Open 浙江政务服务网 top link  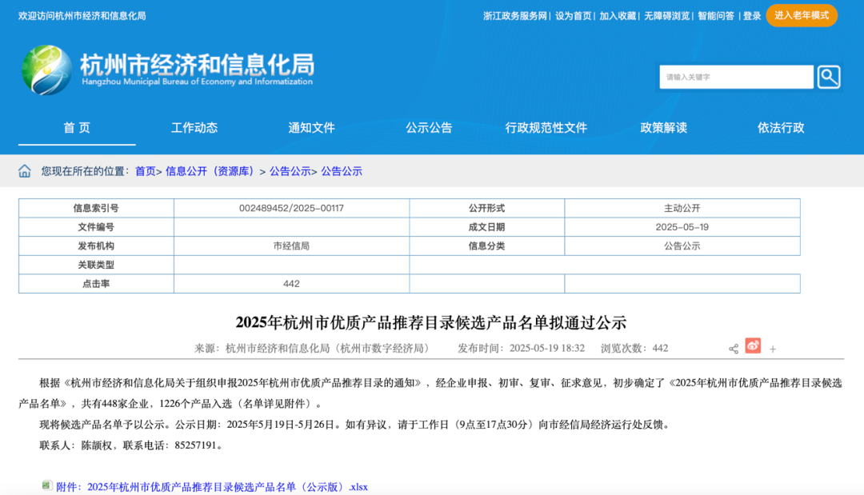click(x=514, y=16)
